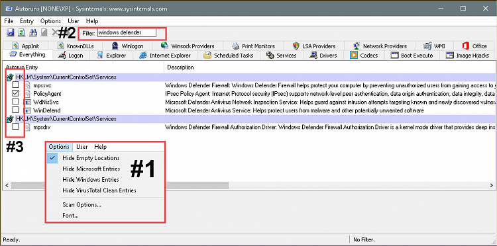Go to the Internet Explorer tab
This screenshot has width=497, height=246.
pos(166,56)
